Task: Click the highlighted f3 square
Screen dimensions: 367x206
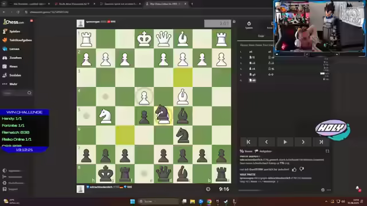Action: (183, 77)
